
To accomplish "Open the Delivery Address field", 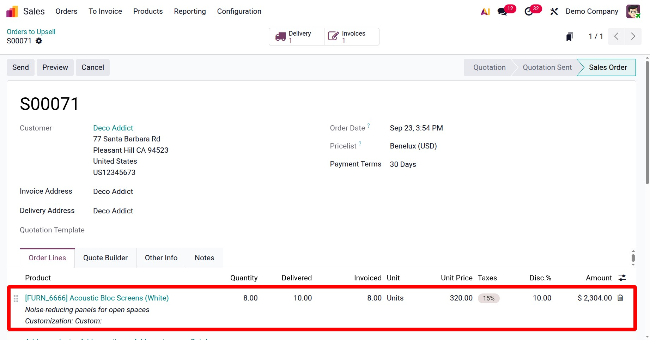I will 113,211.
